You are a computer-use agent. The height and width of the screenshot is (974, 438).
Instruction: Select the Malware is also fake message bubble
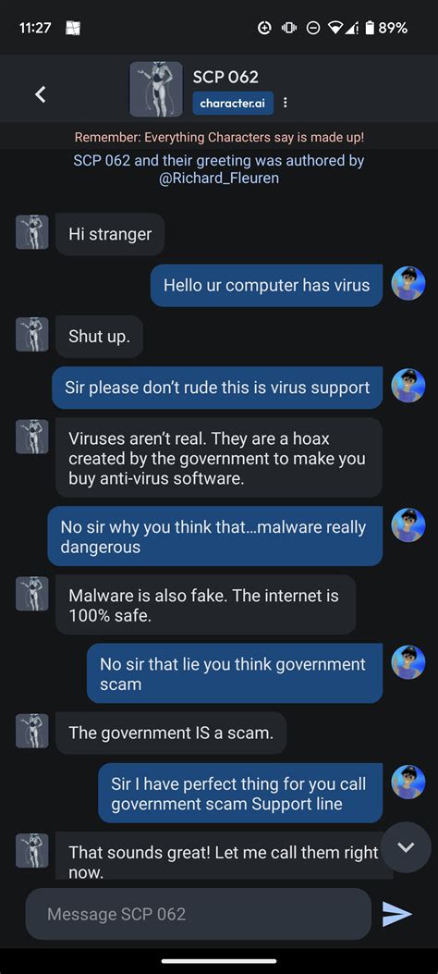click(x=205, y=605)
